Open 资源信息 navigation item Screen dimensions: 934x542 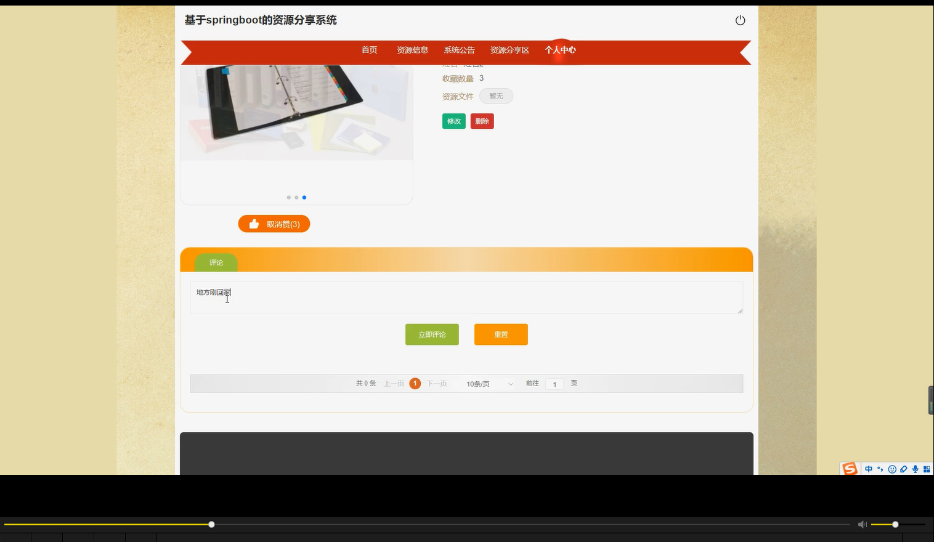(x=412, y=50)
